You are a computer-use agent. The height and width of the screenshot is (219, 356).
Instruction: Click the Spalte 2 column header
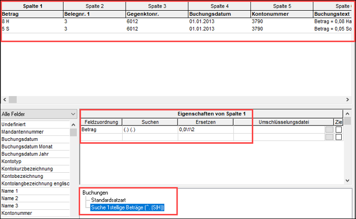pos(95,6)
